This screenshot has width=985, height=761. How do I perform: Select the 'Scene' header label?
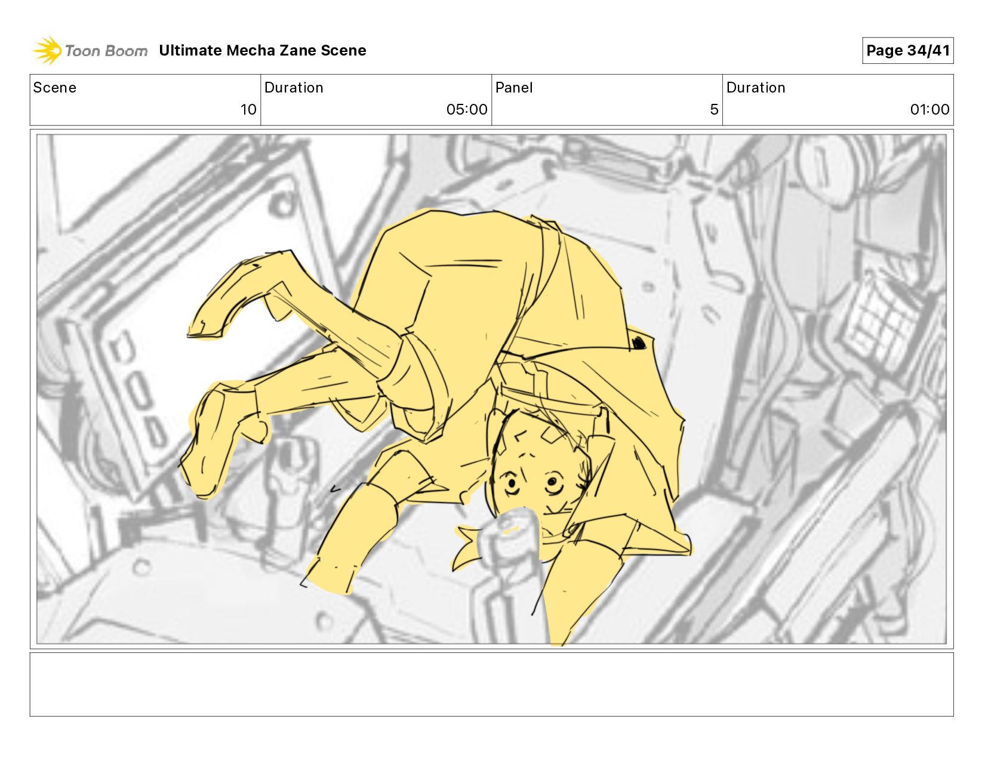point(55,88)
